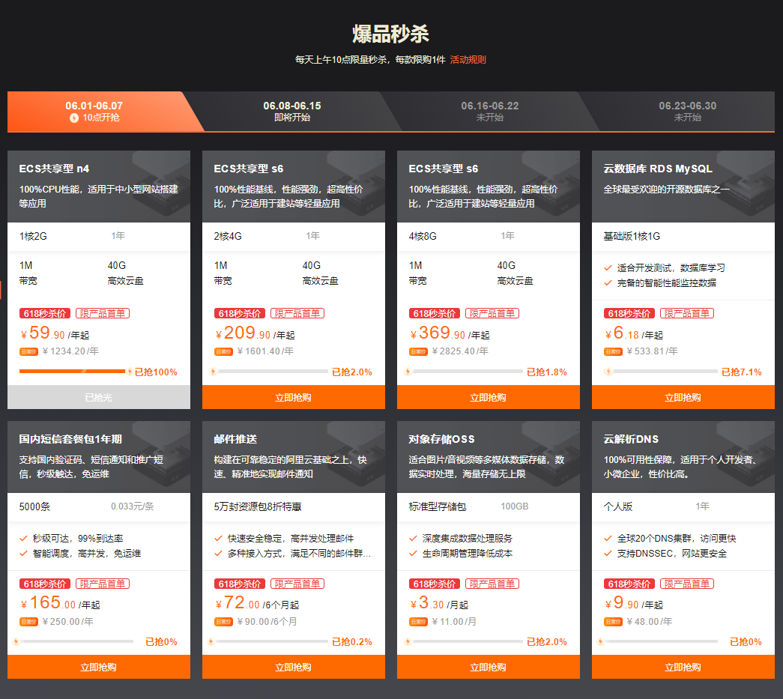Click the checkmark next to 快速安全稳定

point(218,538)
